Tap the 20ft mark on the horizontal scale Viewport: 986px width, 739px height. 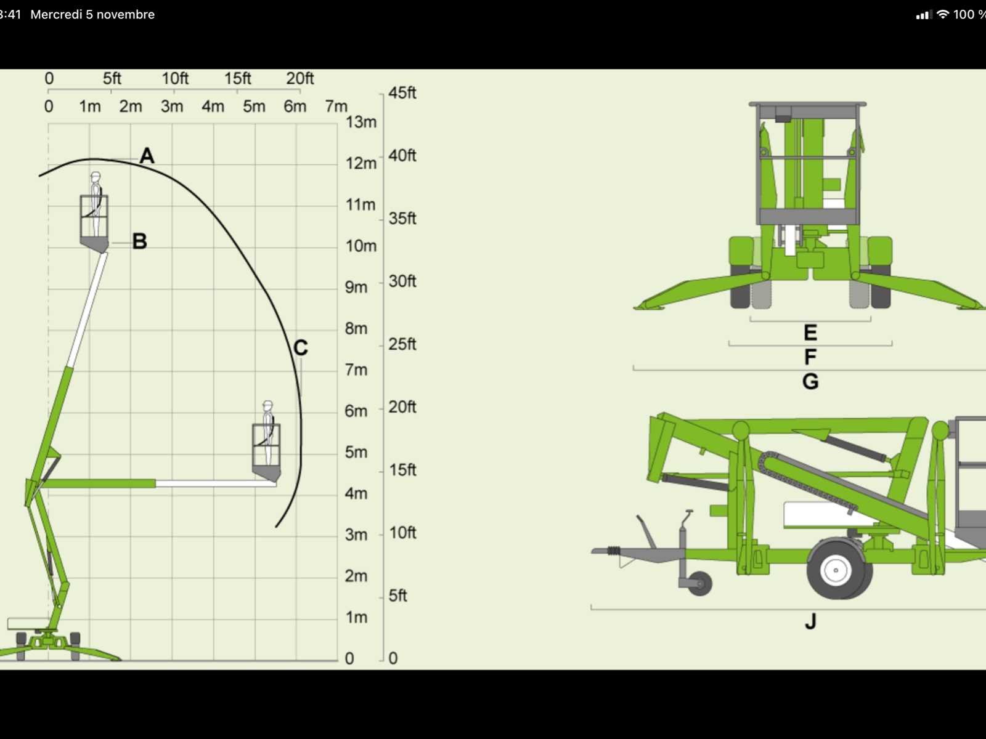[x=300, y=79]
